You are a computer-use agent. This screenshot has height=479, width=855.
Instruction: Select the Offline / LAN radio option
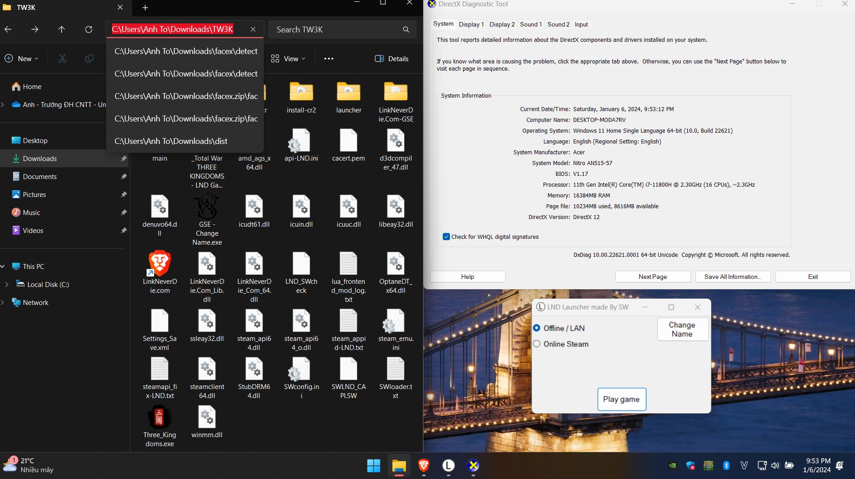click(537, 328)
